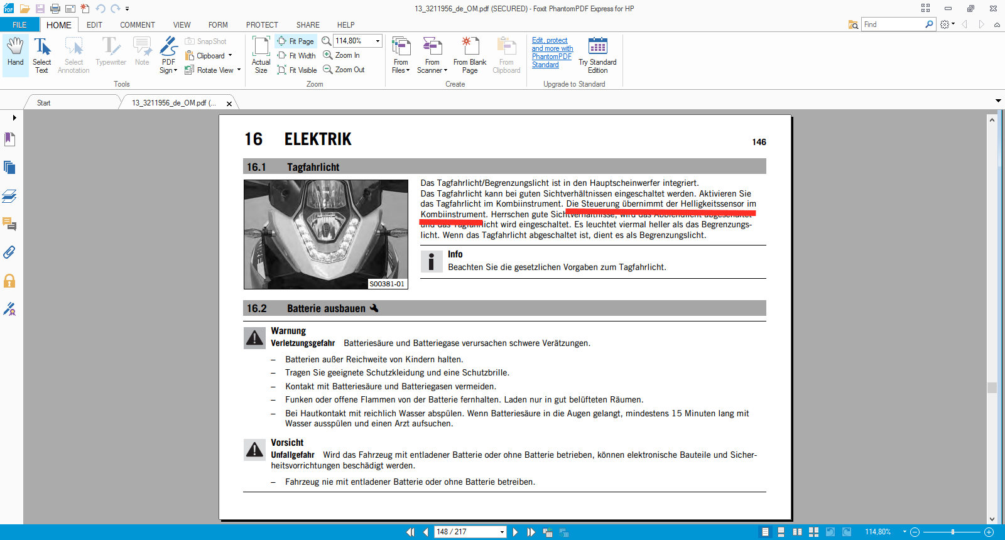Open the Layers panel in sidebar

click(x=9, y=196)
